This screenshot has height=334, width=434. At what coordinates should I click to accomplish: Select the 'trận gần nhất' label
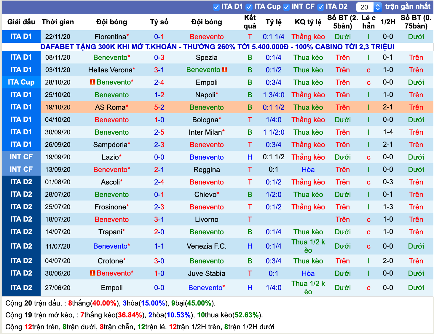pyautogui.click(x=408, y=7)
